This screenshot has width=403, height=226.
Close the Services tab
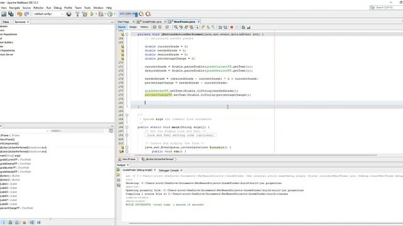[x=28, y=22]
